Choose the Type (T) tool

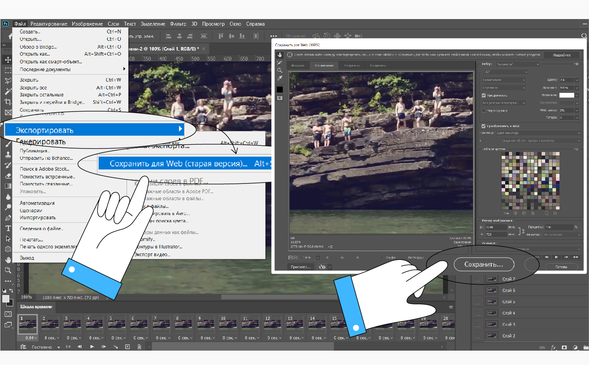[x=8, y=228]
